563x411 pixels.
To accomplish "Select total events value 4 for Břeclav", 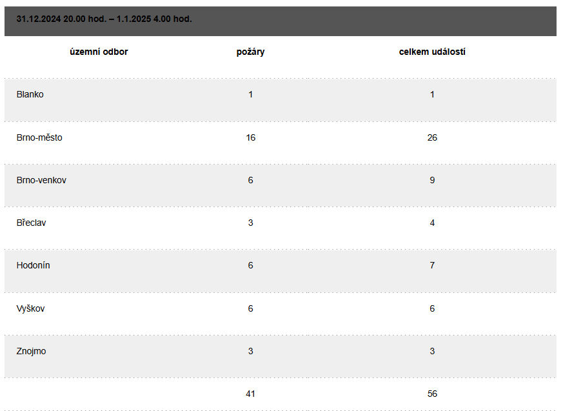I will 432,223.
